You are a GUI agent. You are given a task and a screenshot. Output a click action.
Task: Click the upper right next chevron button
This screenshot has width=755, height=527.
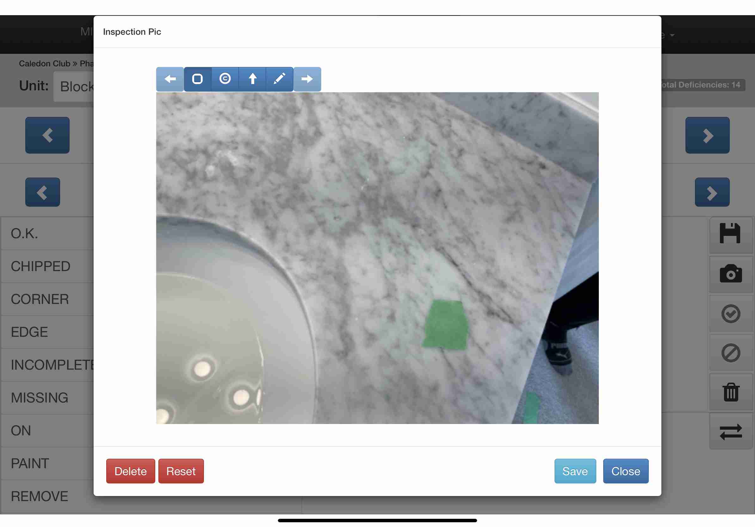pyautogui.click(x=707, y=135)
